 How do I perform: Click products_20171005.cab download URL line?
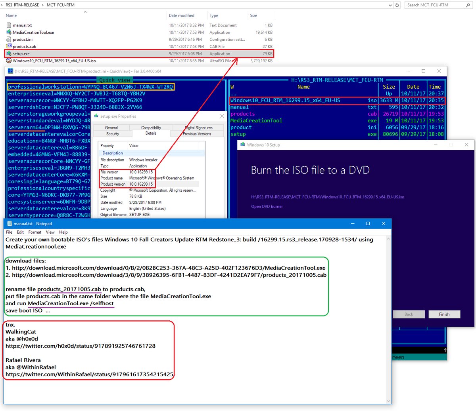click(169, 275)
